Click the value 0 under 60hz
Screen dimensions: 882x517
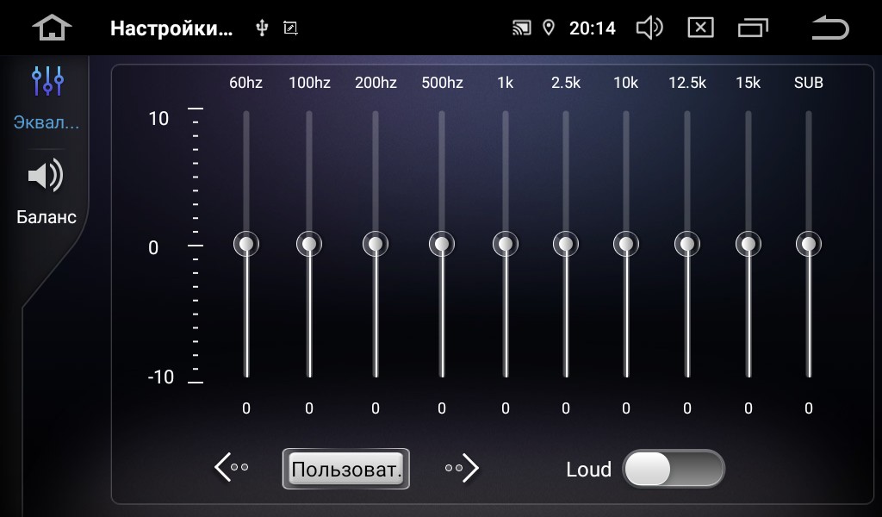coord(246,408)
